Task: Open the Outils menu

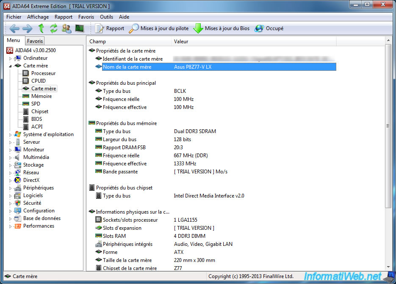Action: point(106,17)
